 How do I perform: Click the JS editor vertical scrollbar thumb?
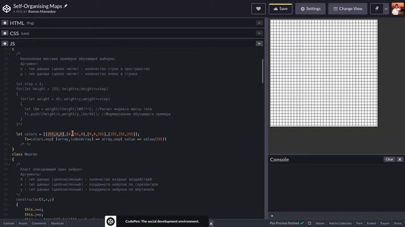tap(263, 71)
